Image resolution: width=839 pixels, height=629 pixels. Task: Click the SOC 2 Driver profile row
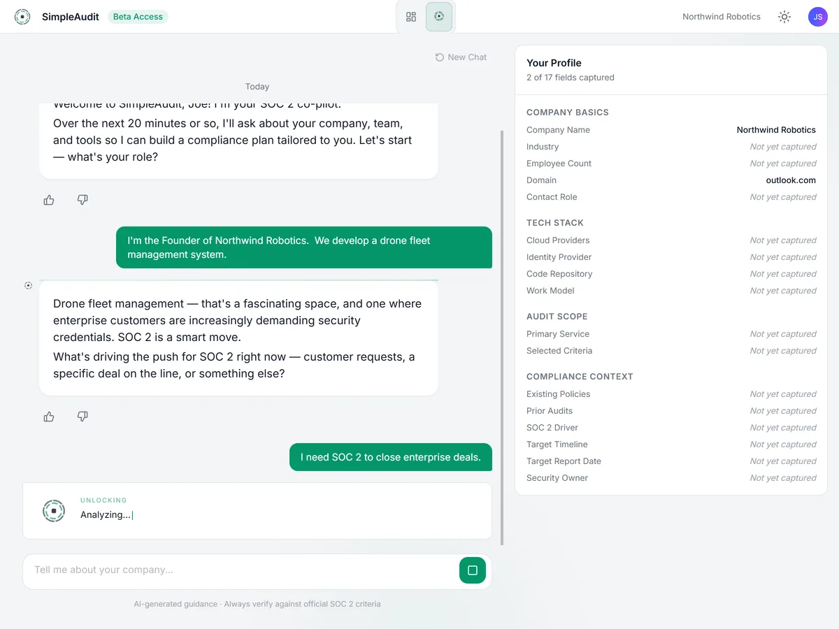[x=671, y=428]
